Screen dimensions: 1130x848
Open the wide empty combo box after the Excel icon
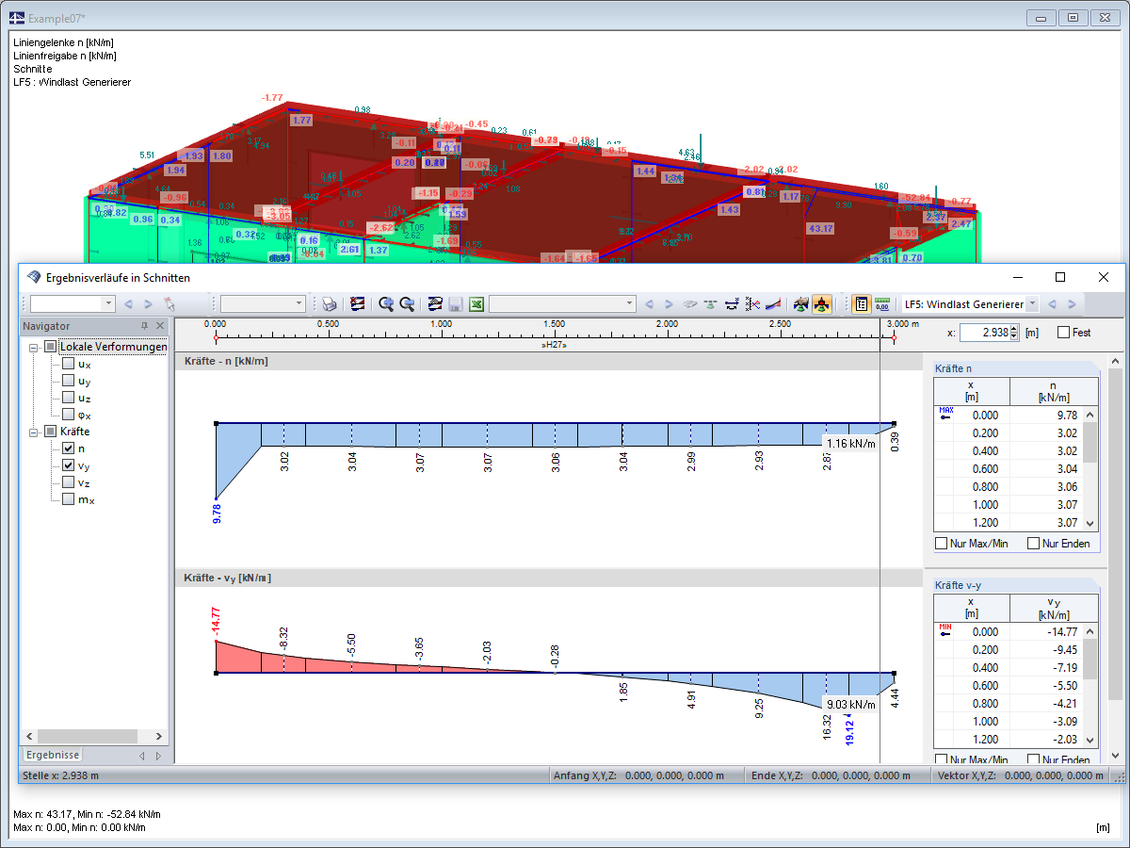tap(629, 304)
